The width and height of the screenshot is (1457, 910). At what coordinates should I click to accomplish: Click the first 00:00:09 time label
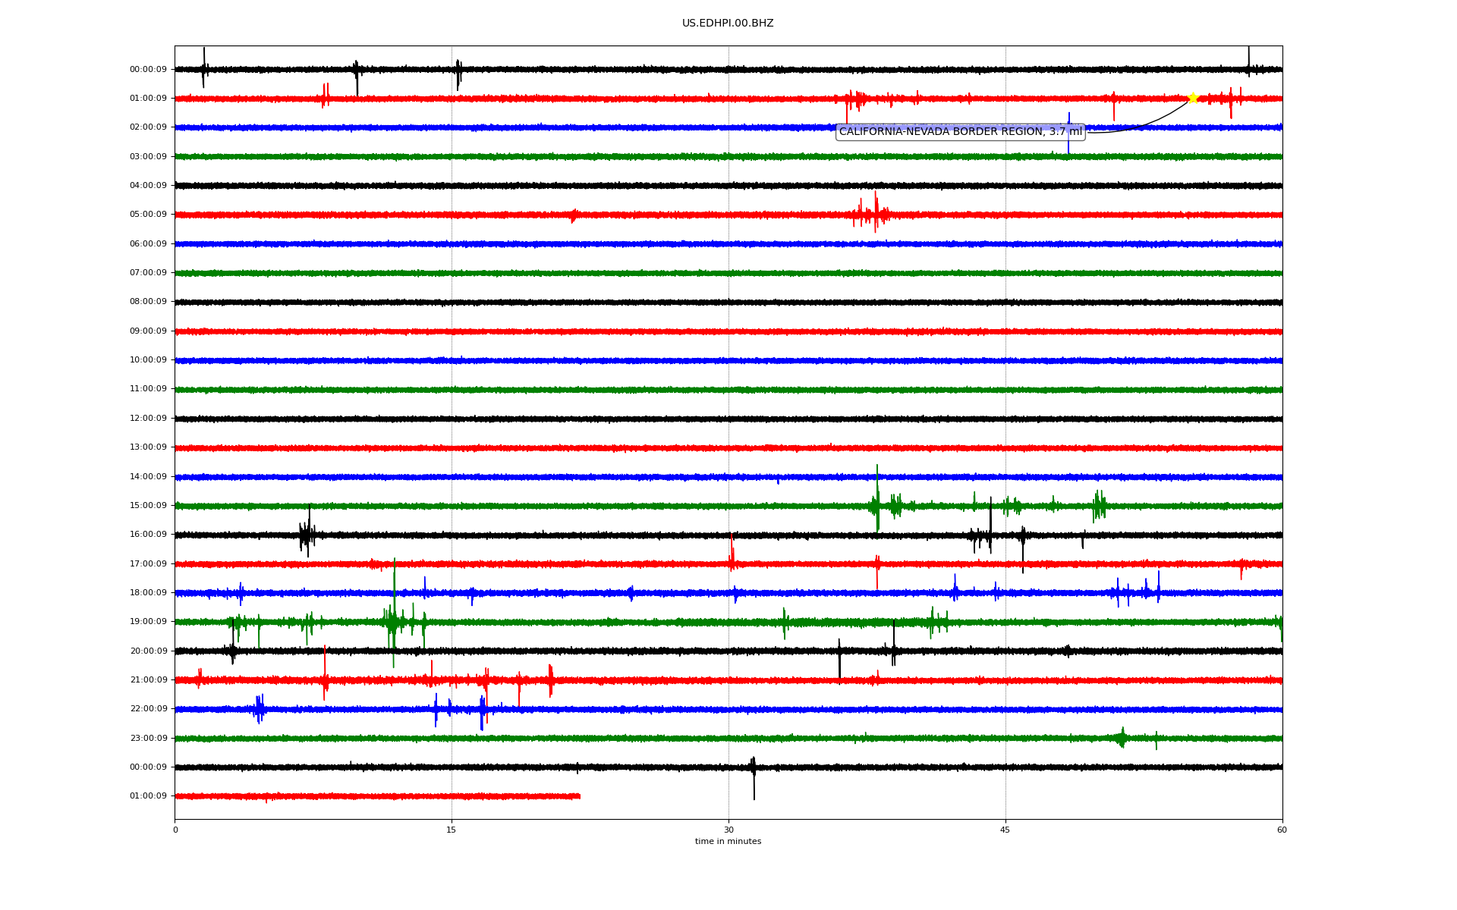click(x=148, y=70)
